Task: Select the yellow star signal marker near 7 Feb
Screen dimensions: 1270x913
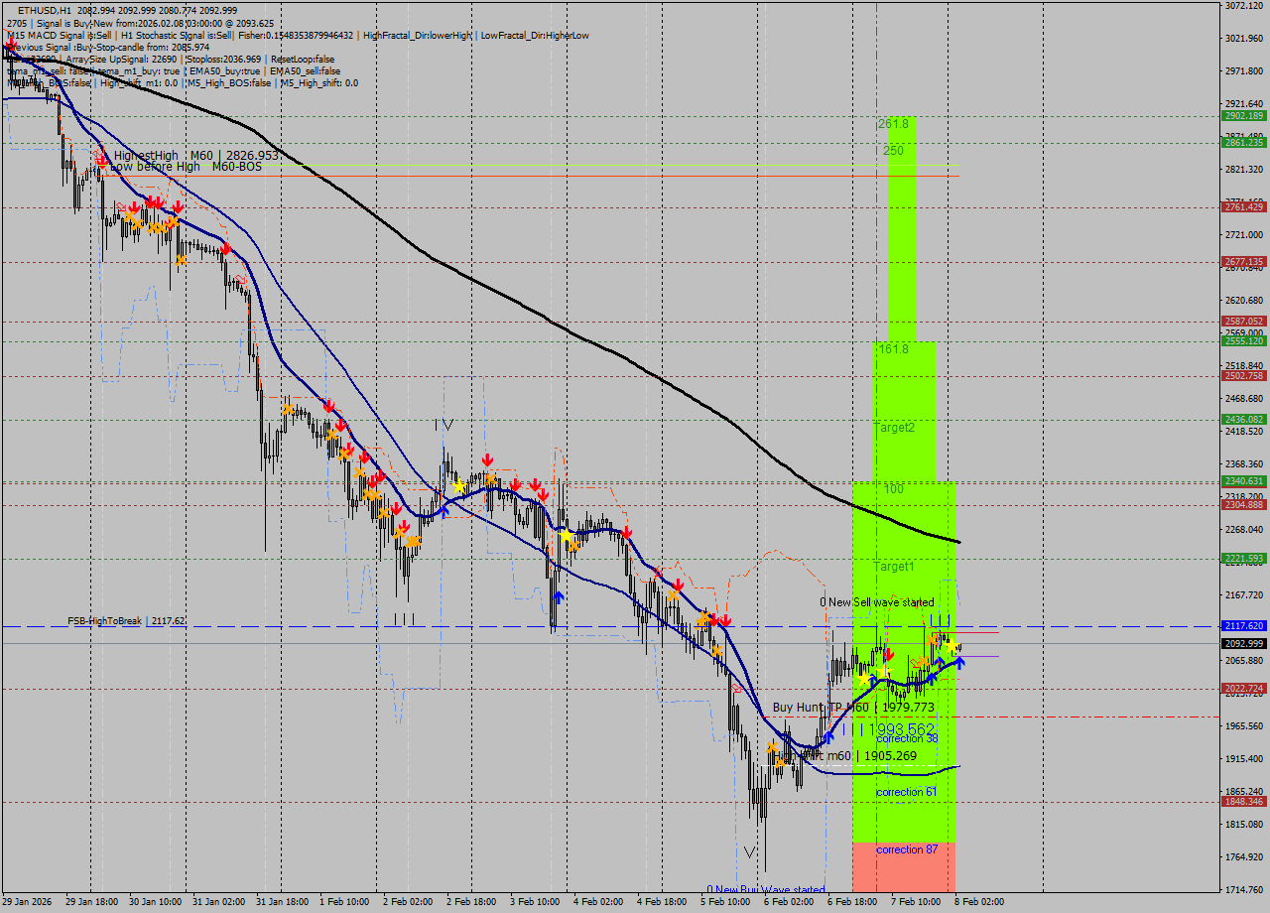Action: point(950,646)
